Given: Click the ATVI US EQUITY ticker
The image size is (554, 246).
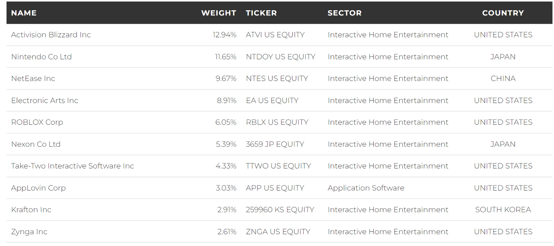Looking at the screenshot, I should [x=275, y=35].
